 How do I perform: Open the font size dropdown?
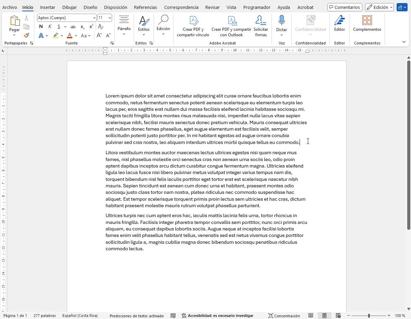[x=110, y=18]
